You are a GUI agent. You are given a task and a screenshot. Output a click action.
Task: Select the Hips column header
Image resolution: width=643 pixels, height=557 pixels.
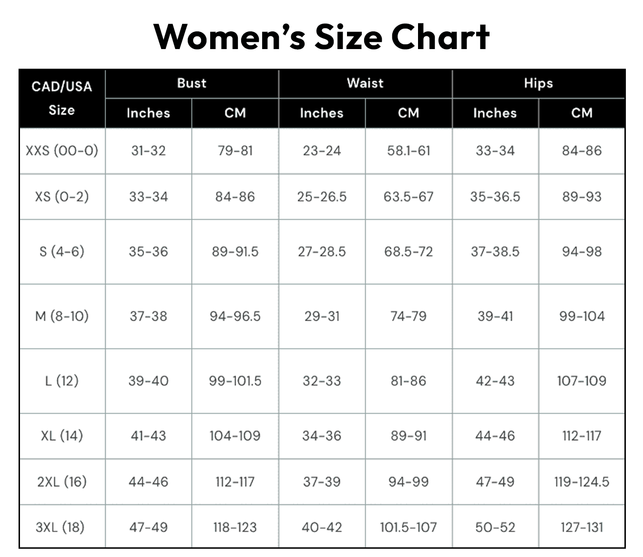[x=538, y=83]
